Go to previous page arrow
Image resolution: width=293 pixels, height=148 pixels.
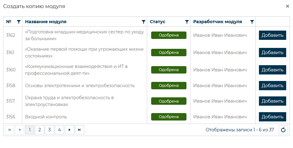coord(20,130)
